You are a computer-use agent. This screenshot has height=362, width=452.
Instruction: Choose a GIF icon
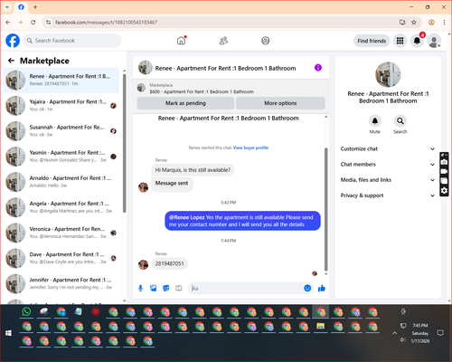[x=179, y=289]
